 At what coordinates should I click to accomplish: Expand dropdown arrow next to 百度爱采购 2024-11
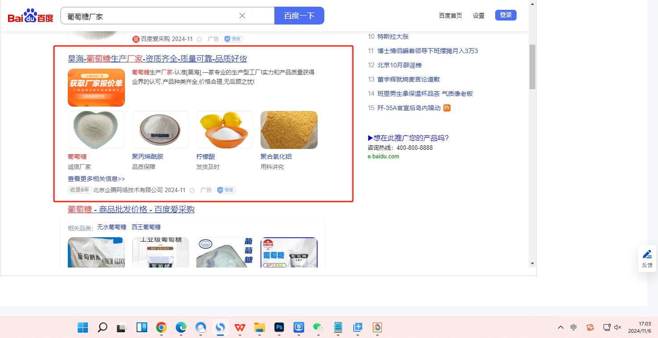(x=199, y=39)
